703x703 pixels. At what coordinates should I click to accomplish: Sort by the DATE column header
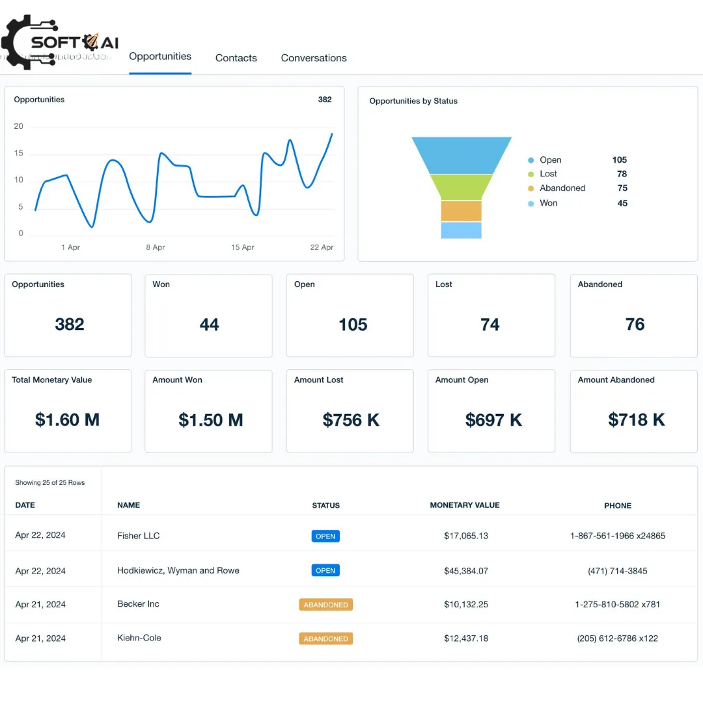click(x=25, y=505)
